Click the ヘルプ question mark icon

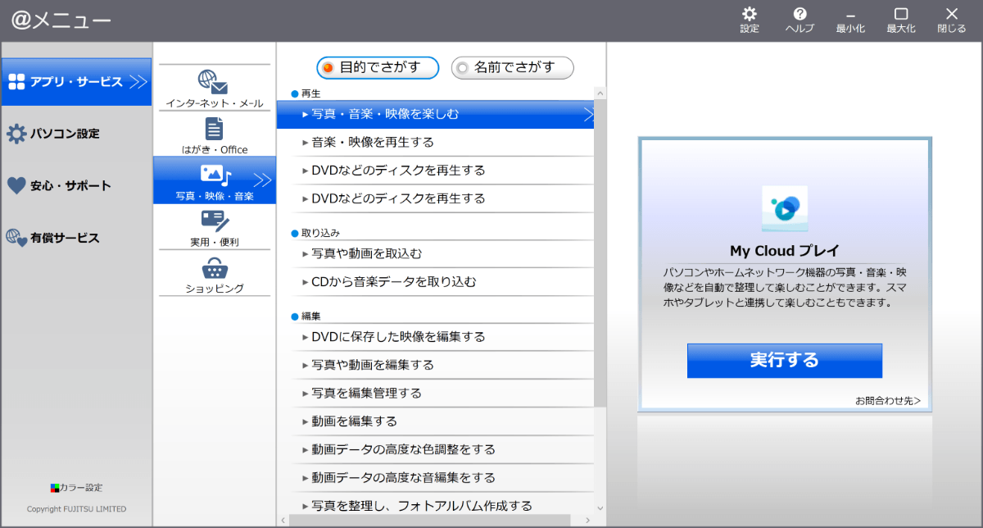[x=800, y=15]
